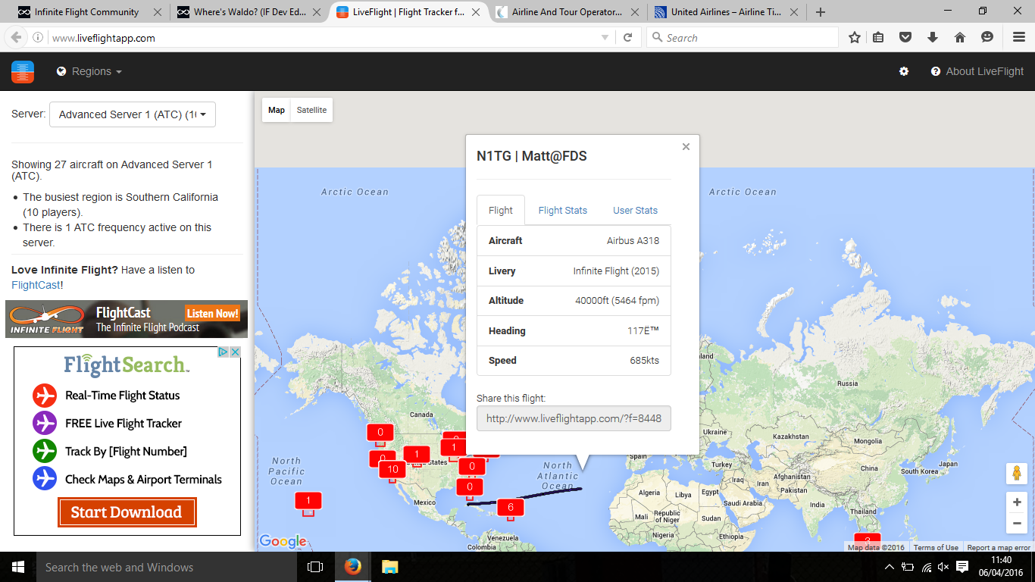Zoom out on the map
Viewport: 1035px width, 582px height.
tap(1016, 523)
